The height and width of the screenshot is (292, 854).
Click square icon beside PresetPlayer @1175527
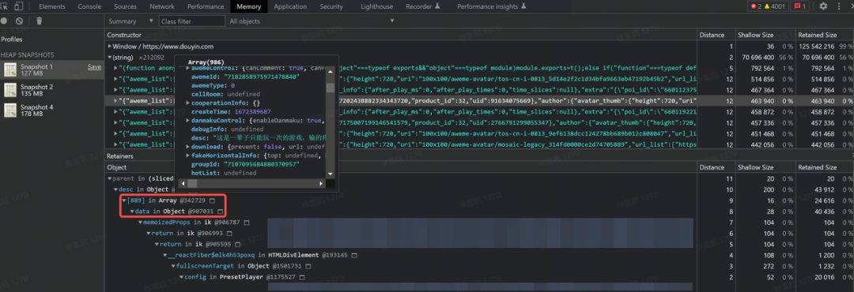[x=301, y=277]
